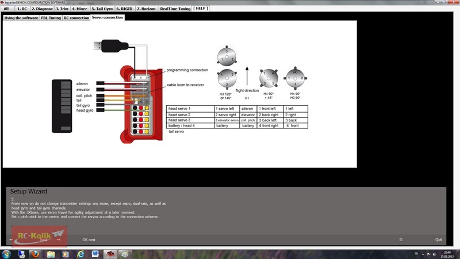The height and width of the screenshot is (259, 460).
Task: Show the FBL Tuning help sub-tab
Action: coord(51,18)
